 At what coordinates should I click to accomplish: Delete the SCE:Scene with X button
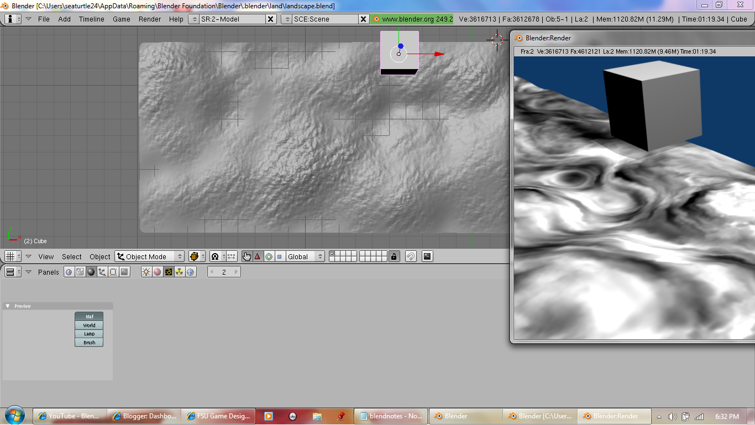[x=363, y=19]
